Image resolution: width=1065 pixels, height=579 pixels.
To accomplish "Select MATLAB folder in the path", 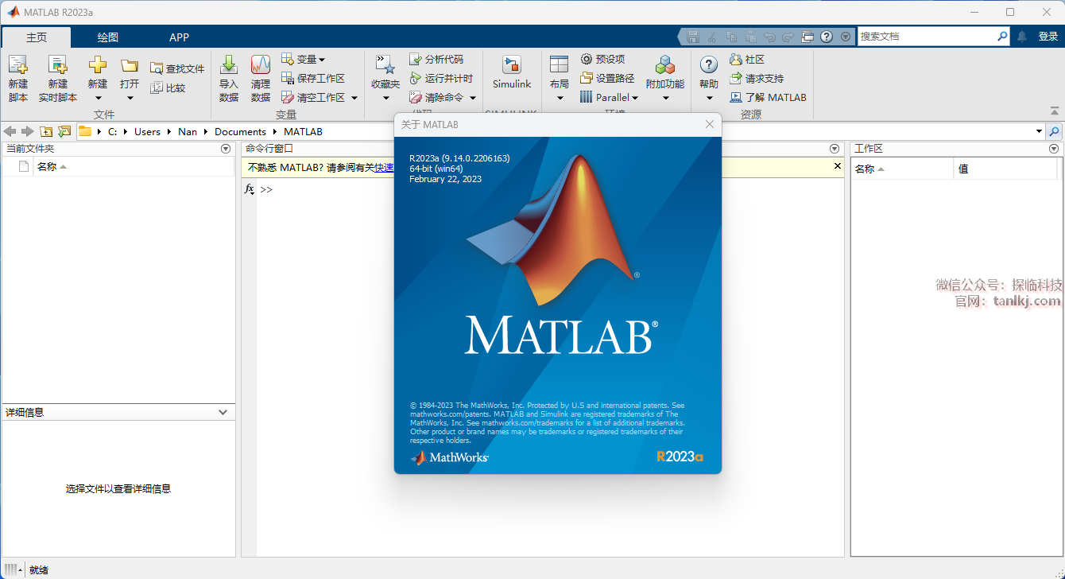I will coord(303,132).
